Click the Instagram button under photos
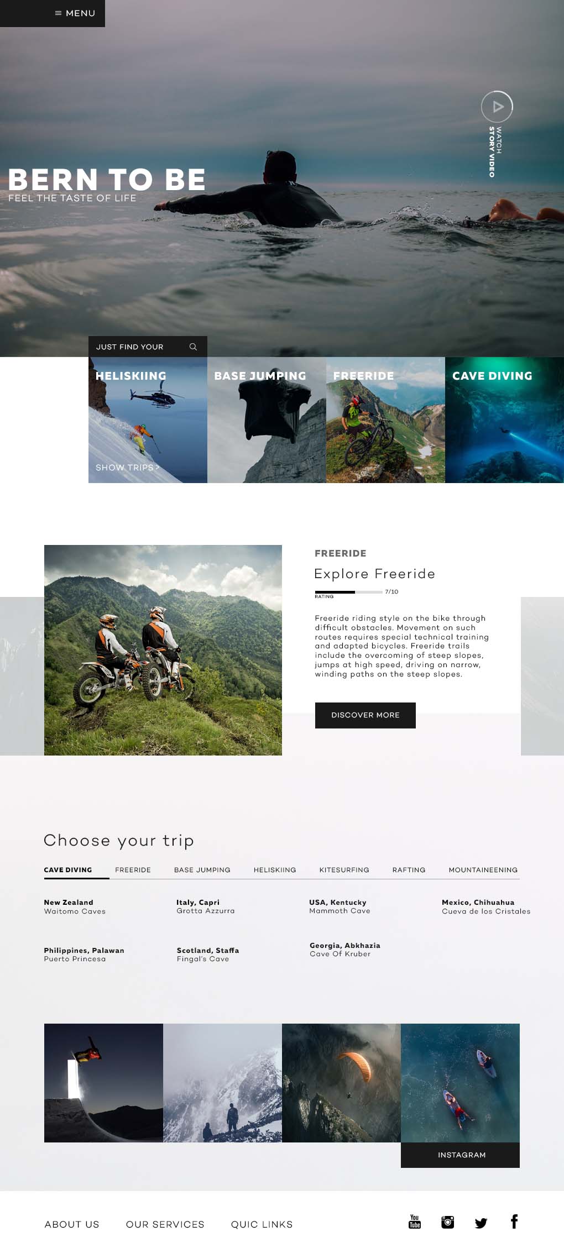The height and width of the screenshot is (1253, 564). point(460,1155)
